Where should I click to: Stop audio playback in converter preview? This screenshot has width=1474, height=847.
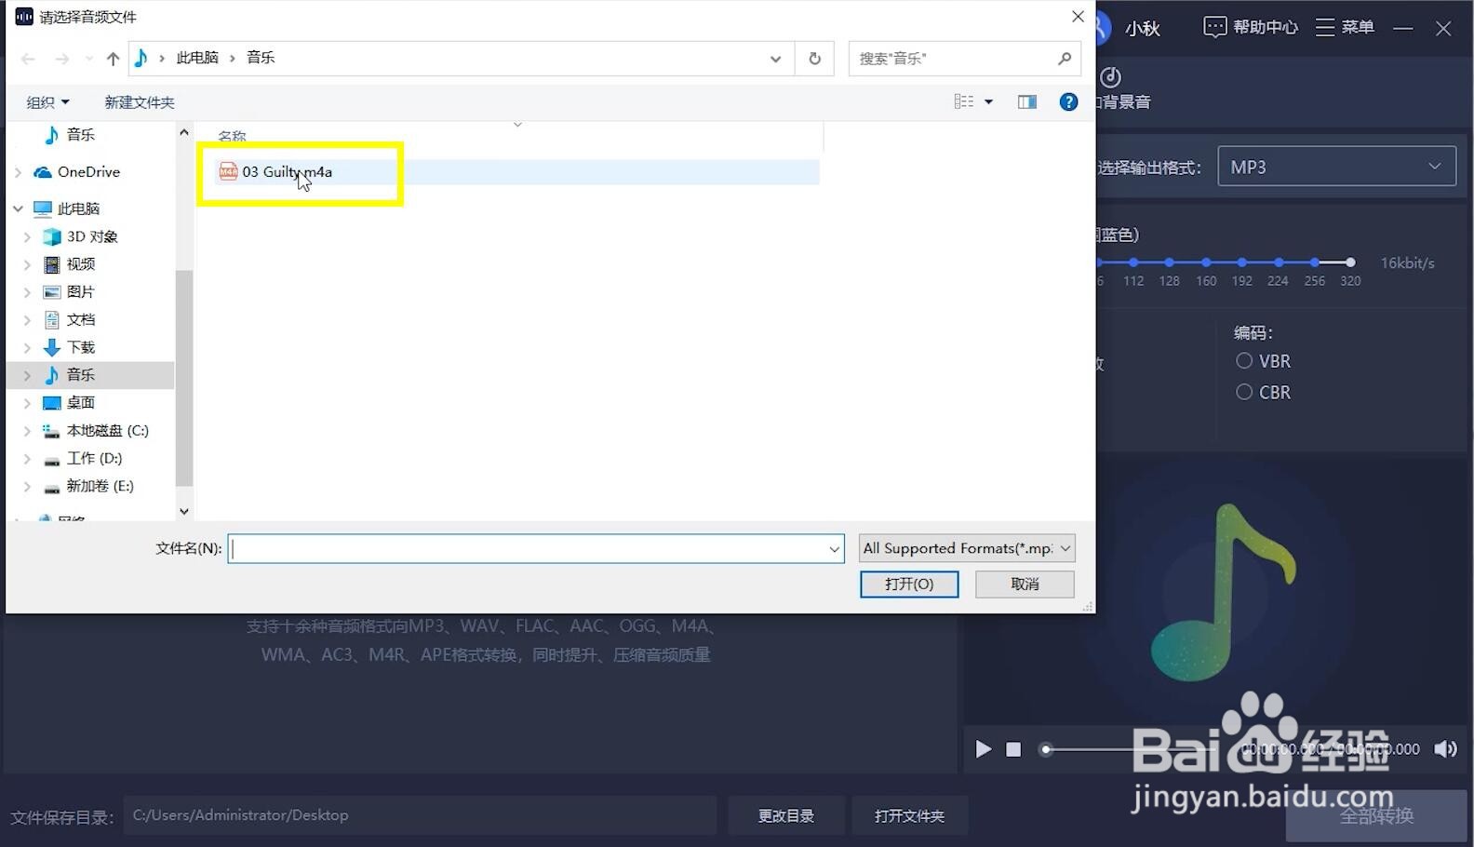[1013, 749]
